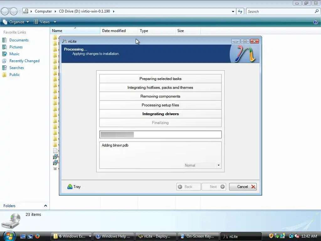Image resolution: width=321 pixels, height=241 pixels.
Task: Click Integrating hotfixes, packs and themes
Action: click(160, 88)
